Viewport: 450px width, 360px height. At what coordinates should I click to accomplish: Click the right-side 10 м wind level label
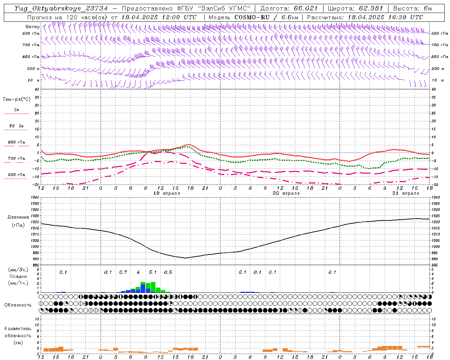[438, 80]
